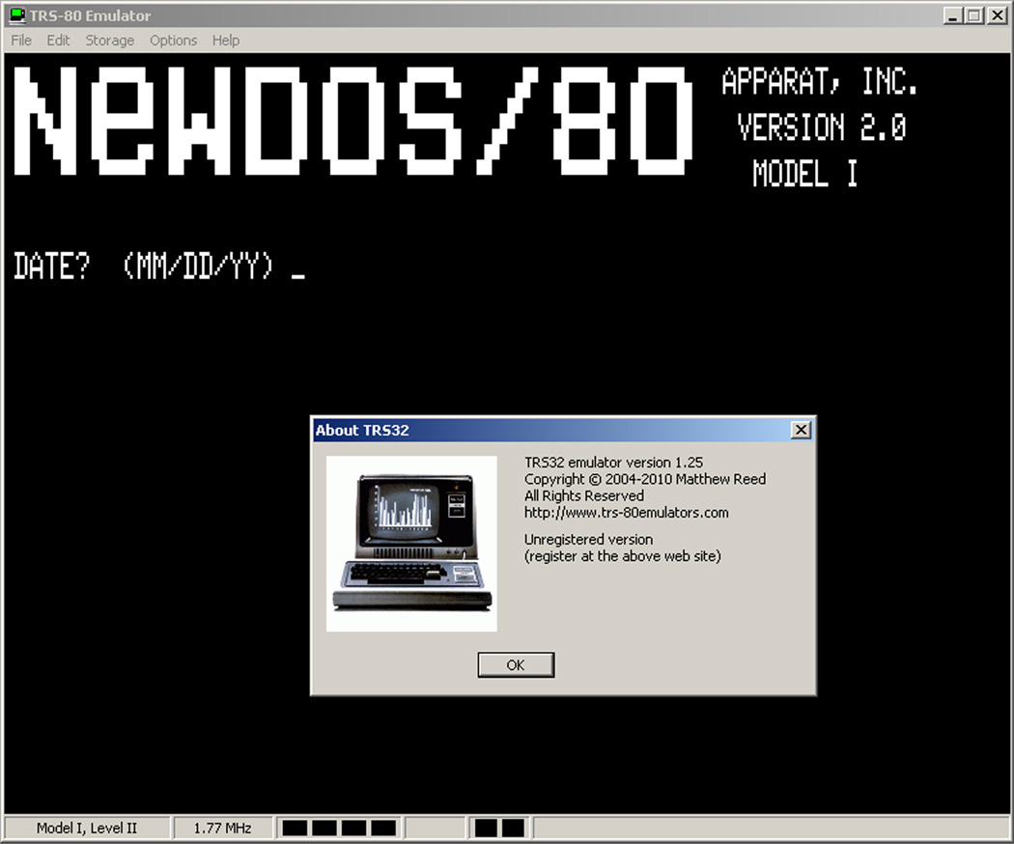Maximize the TRS-80 Emulator window
Viewport: 1014px width, 844px height.
[973, 15]
